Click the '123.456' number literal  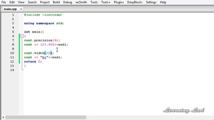[x=47, y=45]
